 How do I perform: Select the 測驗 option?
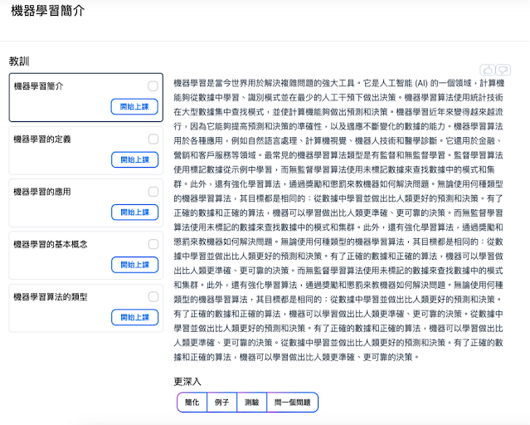pyautogui.click(x=252, y=403)
